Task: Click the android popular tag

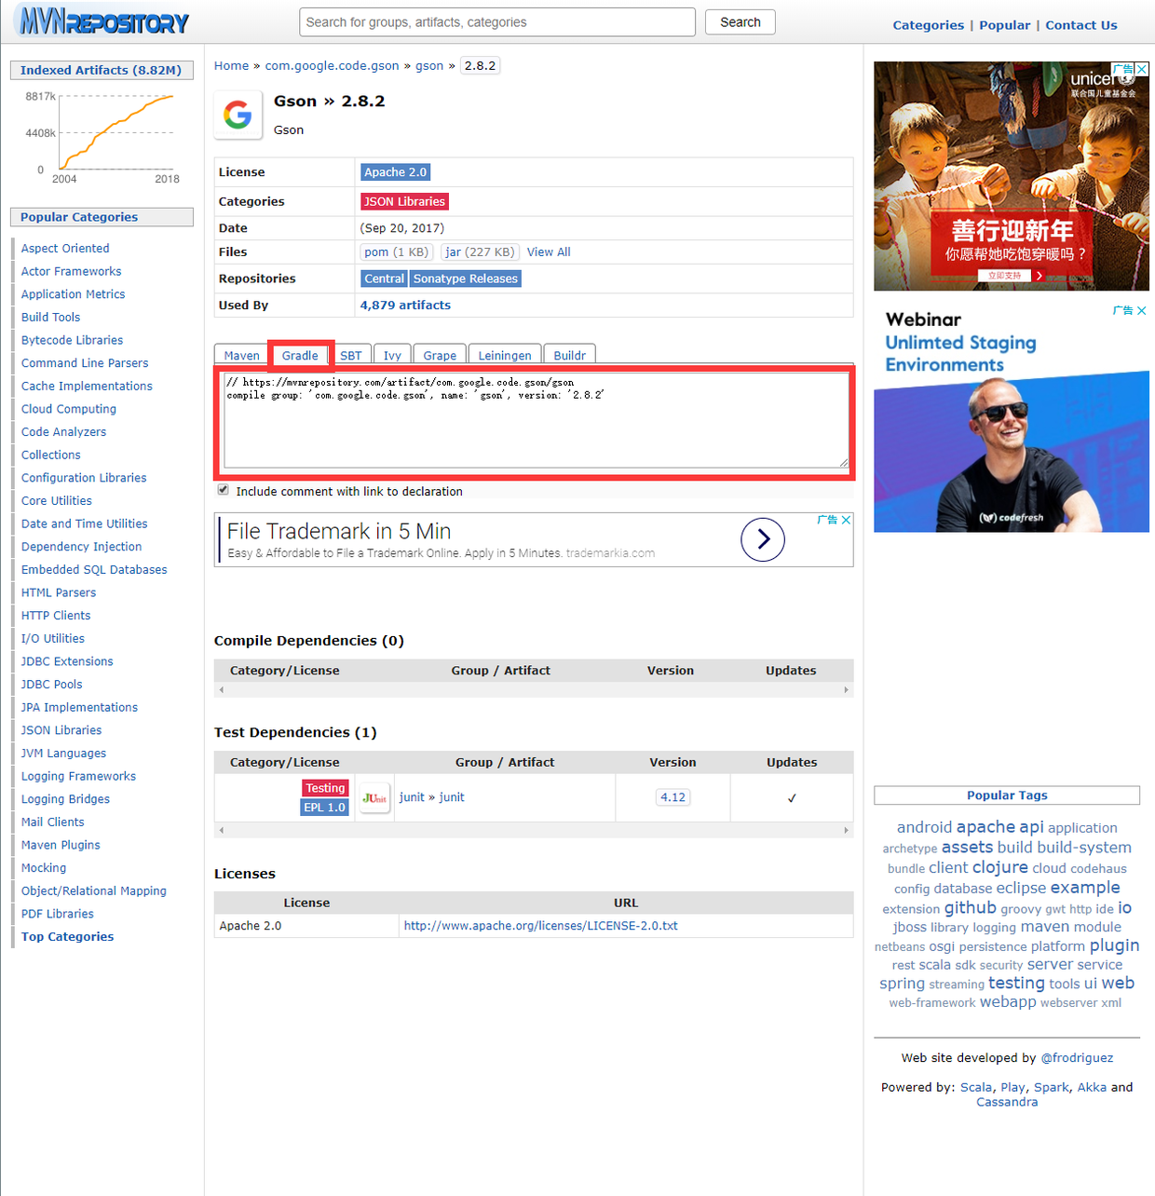Action: (924, 827)
